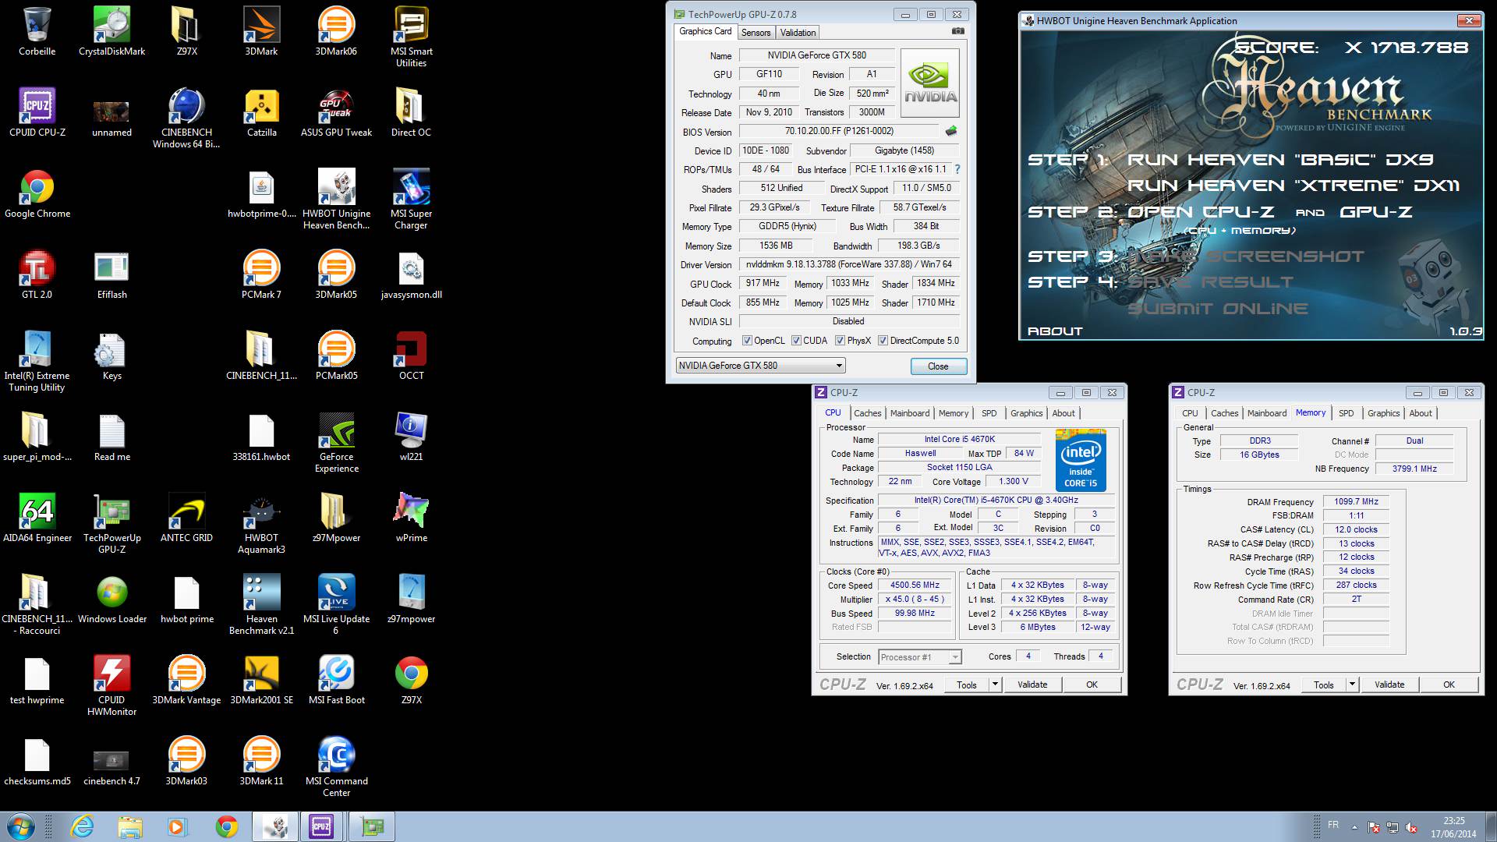Click RUN HEAVEN "BASIC" DX9
The height and width of the screenshot is (842, 1497).
coord(1280,159)
